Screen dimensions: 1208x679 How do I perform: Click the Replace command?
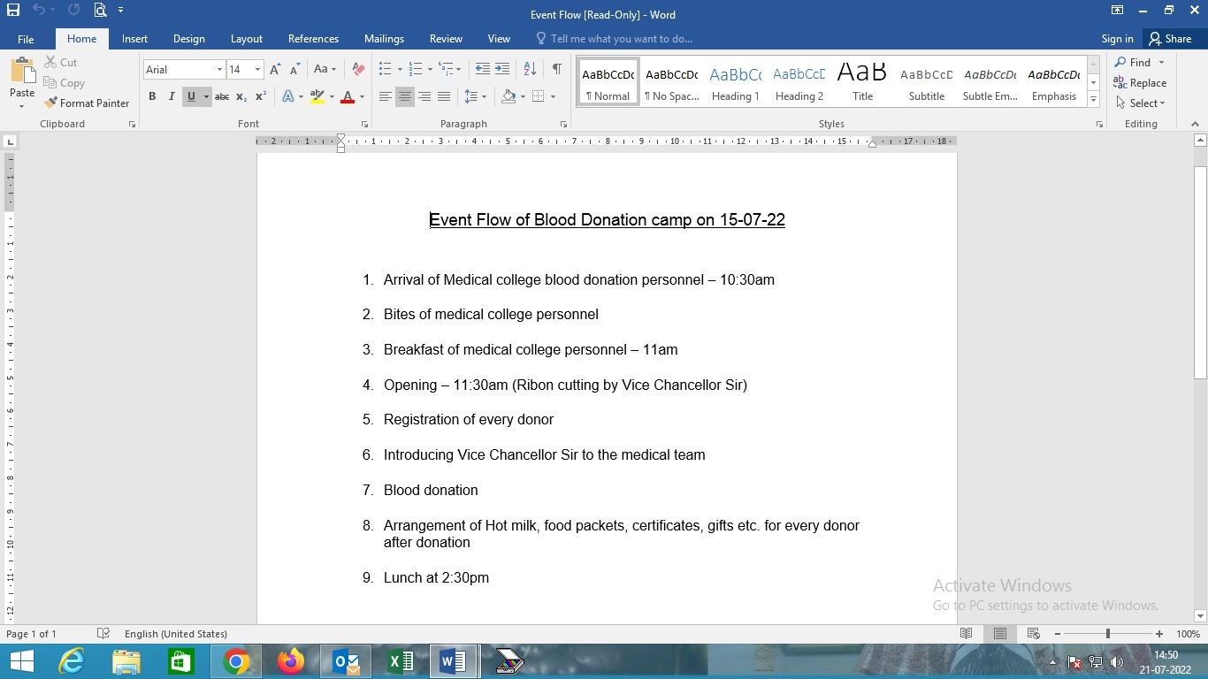coord(1140,83)
